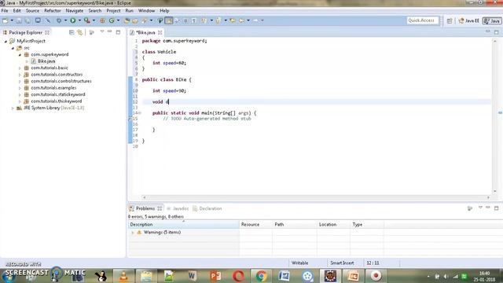This screenshot has height=283, width=503.
Task: Toggle Block Selection Mode icon
Action: point(185,20)
